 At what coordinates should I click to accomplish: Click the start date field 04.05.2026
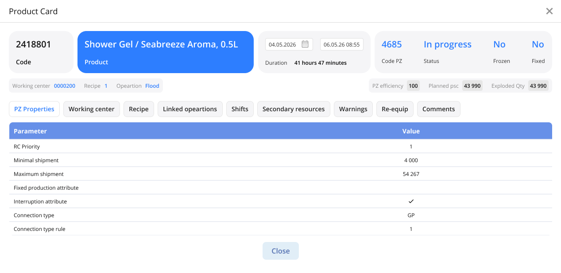click(289, 44)
